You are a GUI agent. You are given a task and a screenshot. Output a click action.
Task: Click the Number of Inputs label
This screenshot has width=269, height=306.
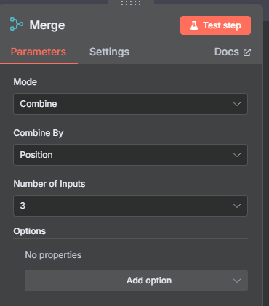(49, 184)
